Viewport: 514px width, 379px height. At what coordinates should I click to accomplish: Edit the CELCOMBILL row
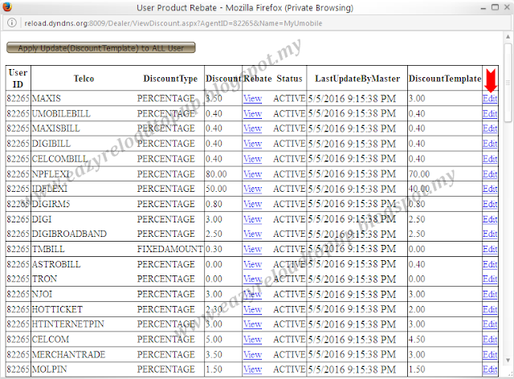coord(490,159)
